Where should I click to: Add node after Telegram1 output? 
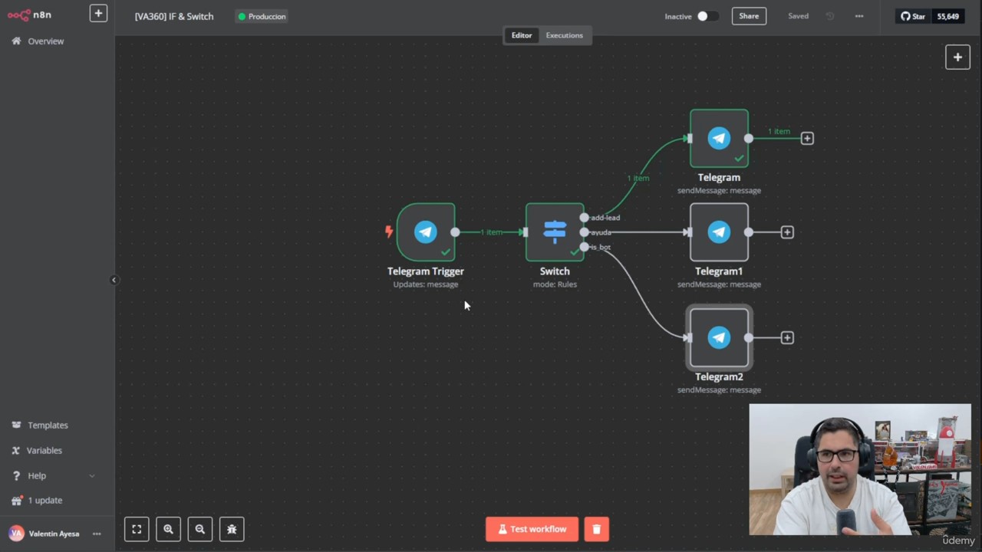(x=787, y=232)
